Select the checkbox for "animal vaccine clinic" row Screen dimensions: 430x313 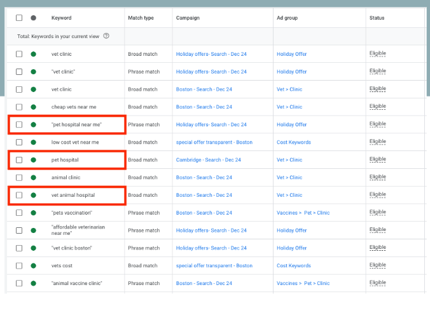19,283
